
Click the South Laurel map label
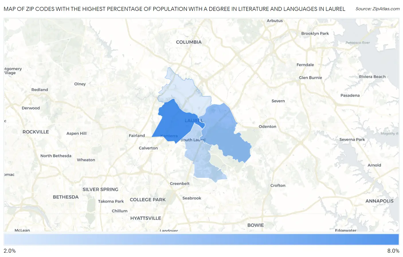pos(193,140)
